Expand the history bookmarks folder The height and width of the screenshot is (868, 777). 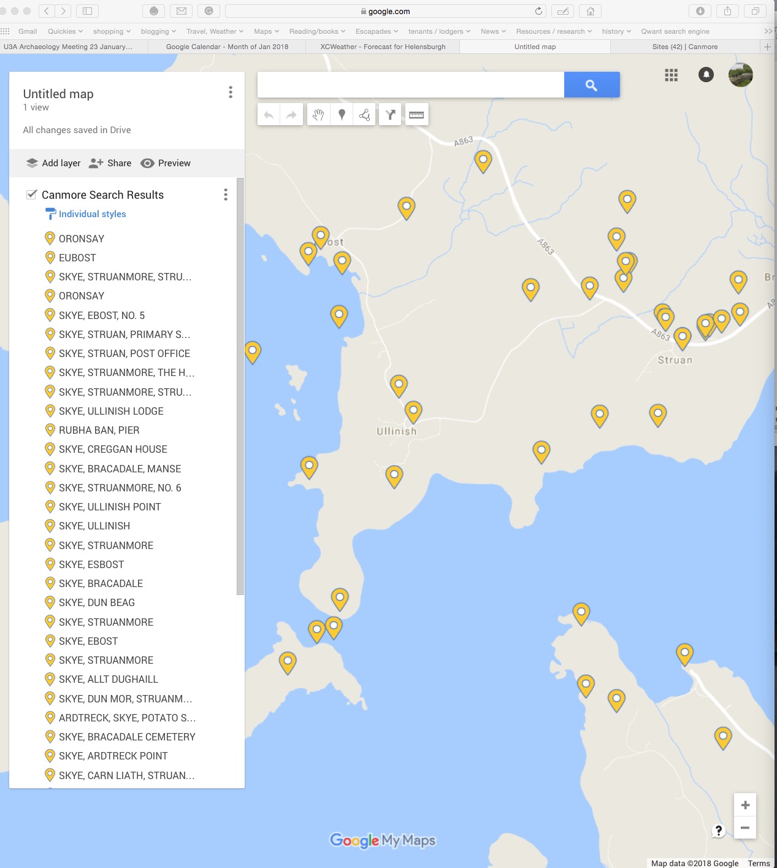tap(616, 31)
